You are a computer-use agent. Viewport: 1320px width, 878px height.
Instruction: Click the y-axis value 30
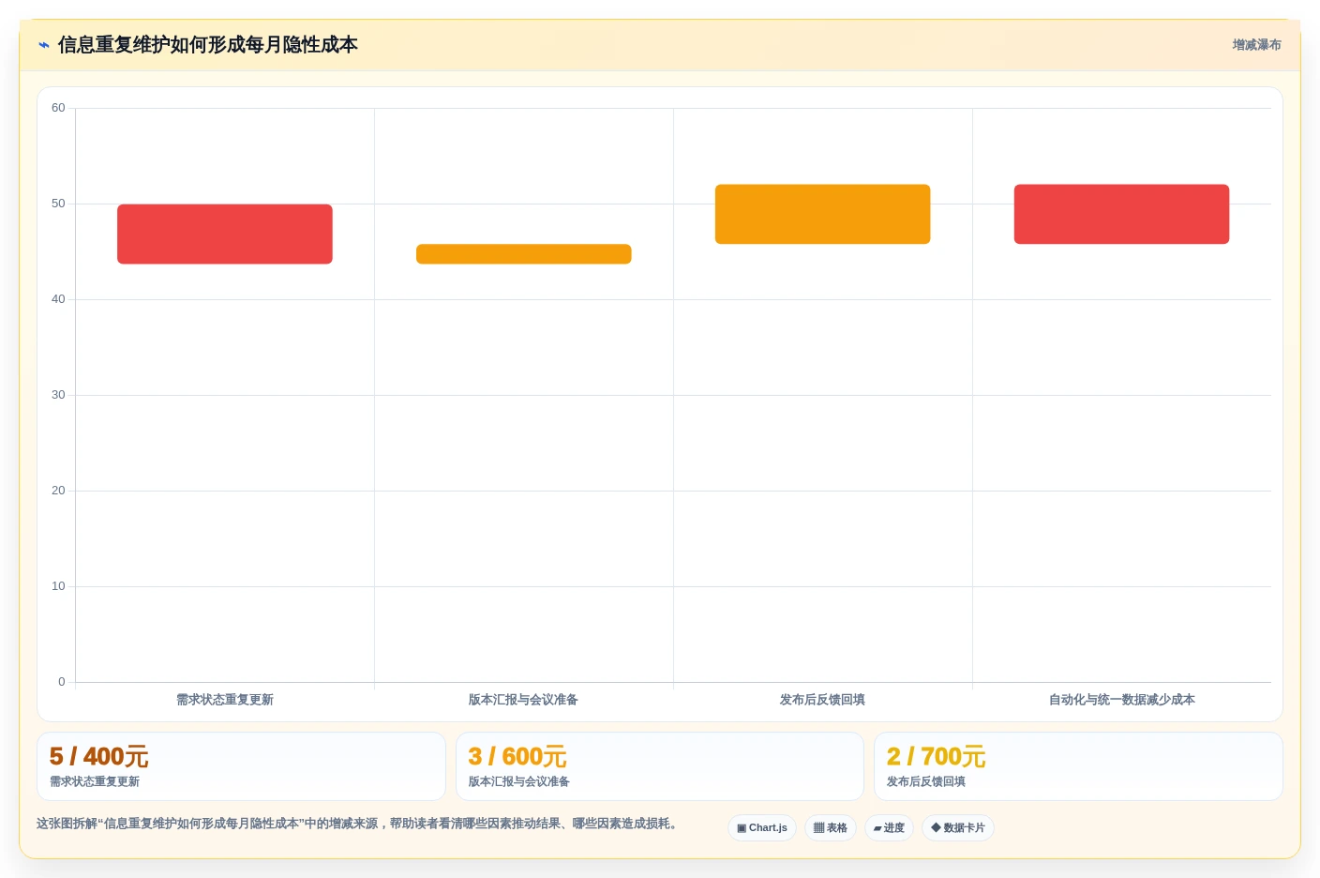(58, 395)
